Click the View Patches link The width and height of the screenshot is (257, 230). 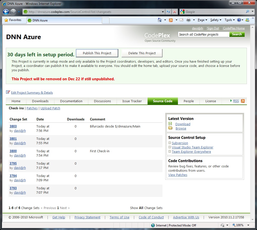pyautogui.click(x=178, y=175)
